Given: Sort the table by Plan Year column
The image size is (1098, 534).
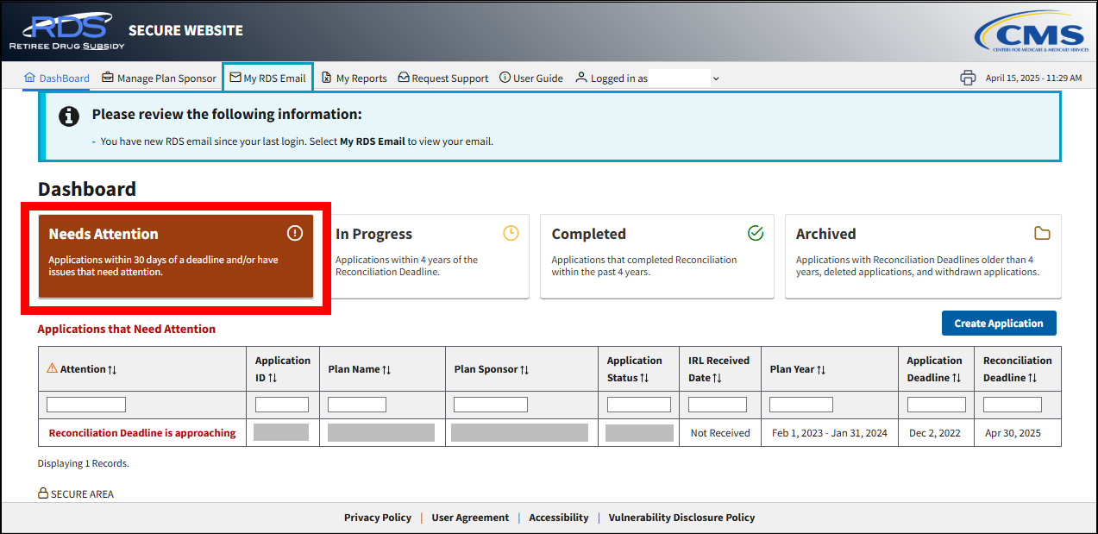Looking at the screenshot, I should pos(798,369).
